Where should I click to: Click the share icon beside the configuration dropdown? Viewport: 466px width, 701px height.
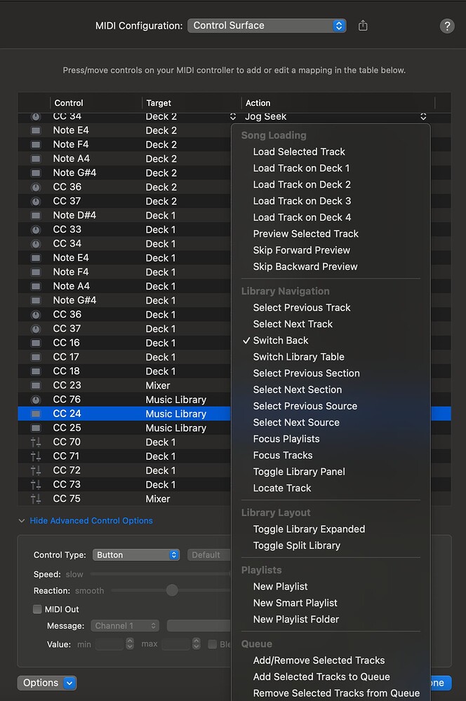pyautogui.click(x=362, y=25)
